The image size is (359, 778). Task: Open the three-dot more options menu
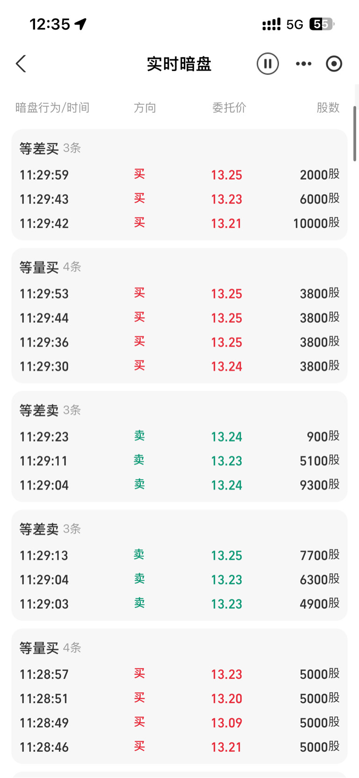303,64
